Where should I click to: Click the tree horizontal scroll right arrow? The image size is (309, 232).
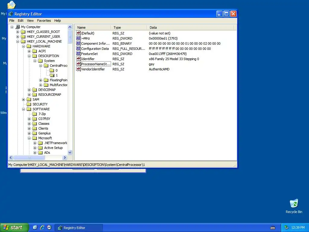[x=65, y=158]
